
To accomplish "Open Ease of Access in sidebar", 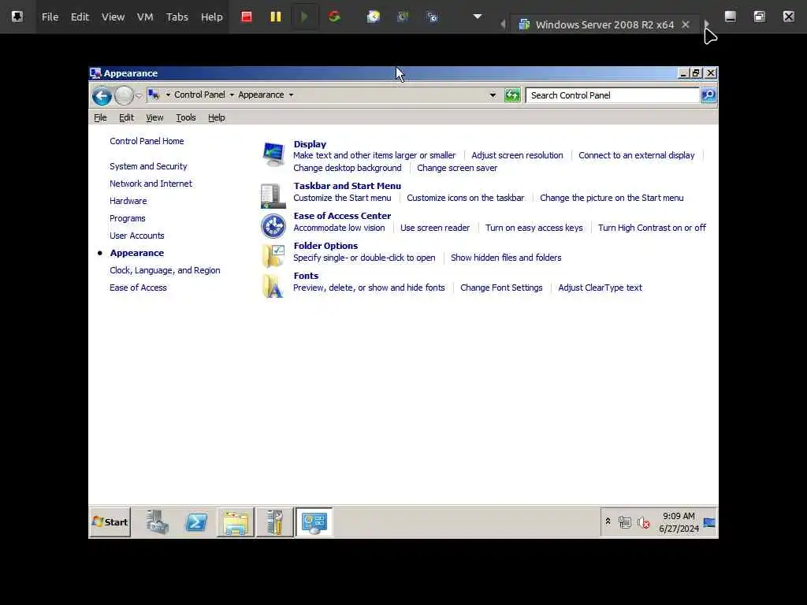I will coord(138,288).
